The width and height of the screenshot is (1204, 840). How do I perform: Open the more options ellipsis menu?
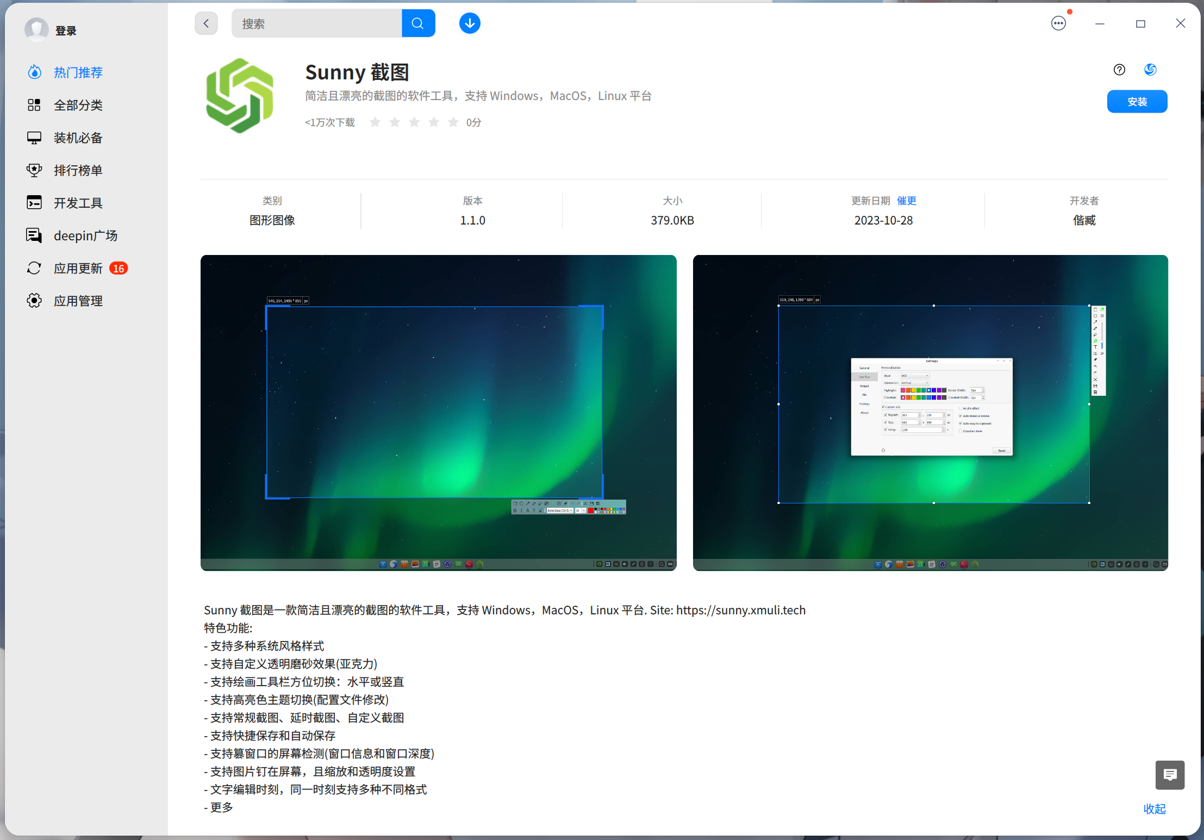[x=1058, y=23]
